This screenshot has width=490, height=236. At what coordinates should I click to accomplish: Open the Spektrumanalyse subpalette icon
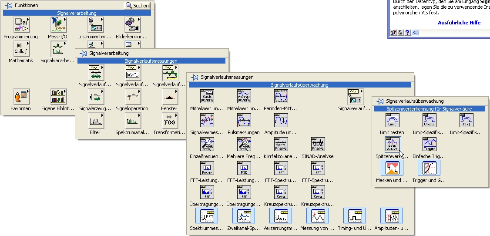133,121
